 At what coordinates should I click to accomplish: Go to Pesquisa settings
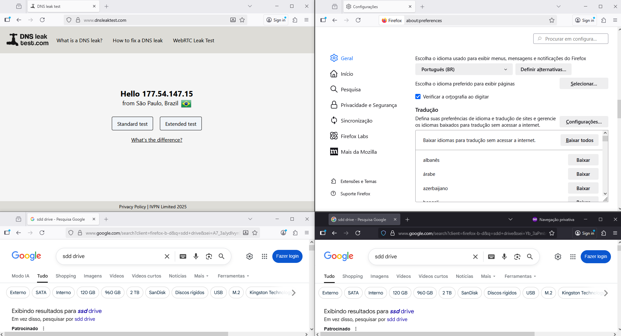pos(345,89)
